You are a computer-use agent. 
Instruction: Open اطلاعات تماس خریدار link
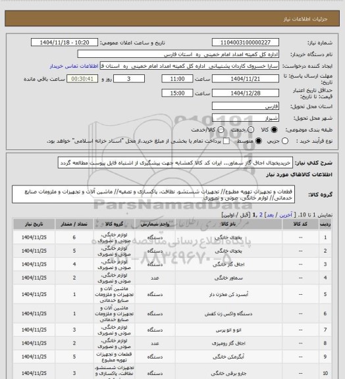74,66
